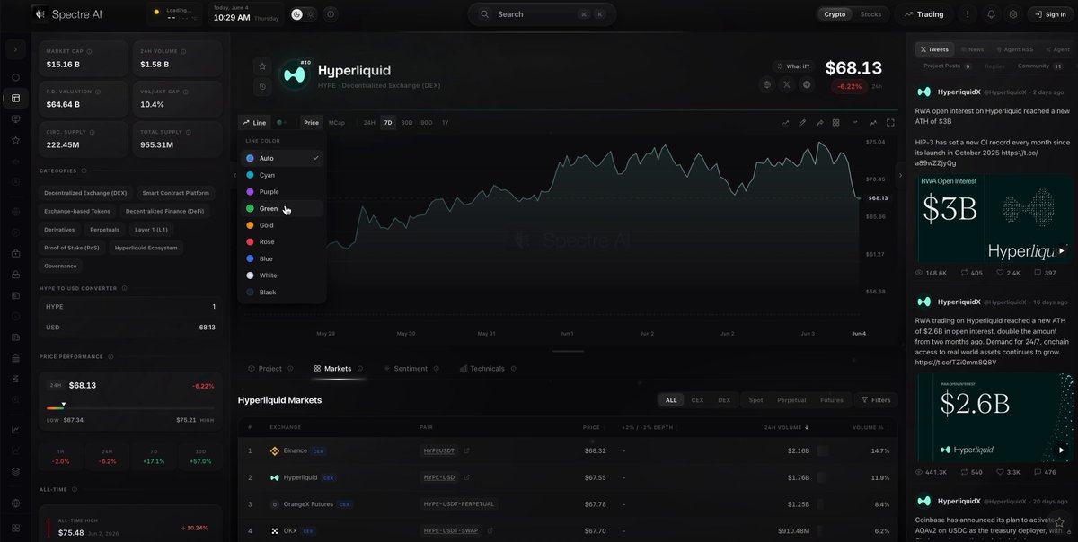
Task: Switch asset class to Stocks
Action: click(x=870, y=14)
